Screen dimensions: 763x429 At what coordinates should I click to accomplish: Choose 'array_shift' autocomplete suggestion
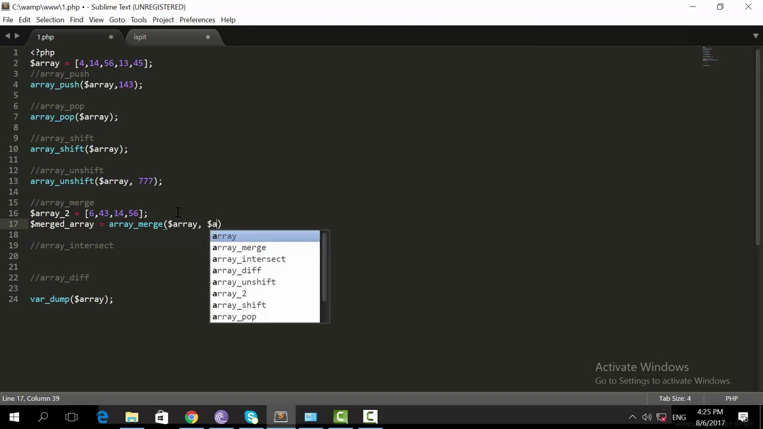[x=265, y=305]
